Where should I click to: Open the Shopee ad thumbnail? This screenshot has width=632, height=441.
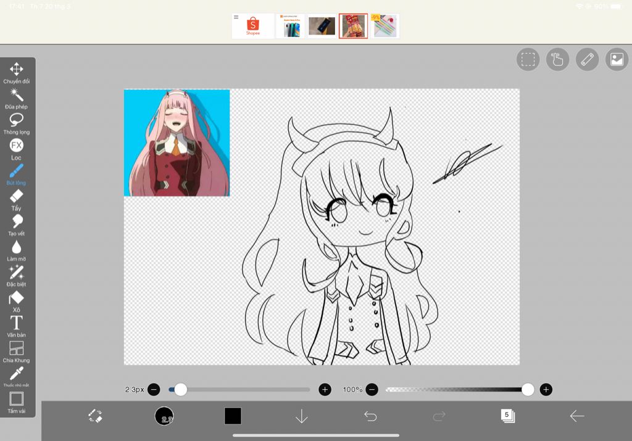252,26
